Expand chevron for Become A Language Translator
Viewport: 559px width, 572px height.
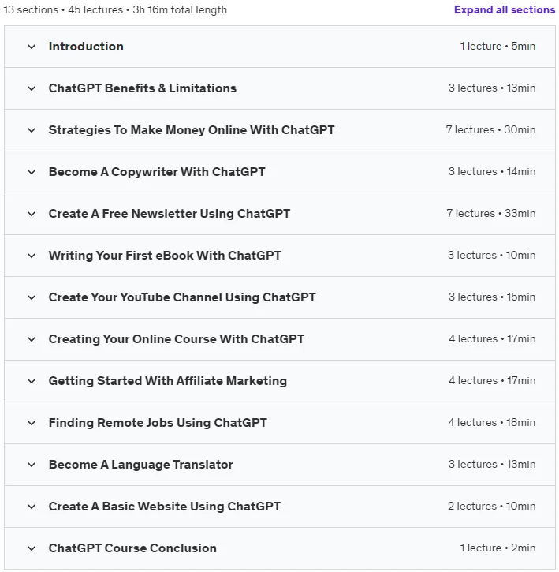tap(32, 465)
